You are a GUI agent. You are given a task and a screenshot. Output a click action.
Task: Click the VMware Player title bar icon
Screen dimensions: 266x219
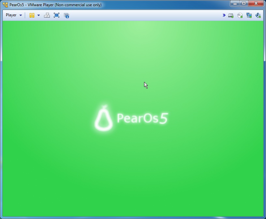(5, 5)
